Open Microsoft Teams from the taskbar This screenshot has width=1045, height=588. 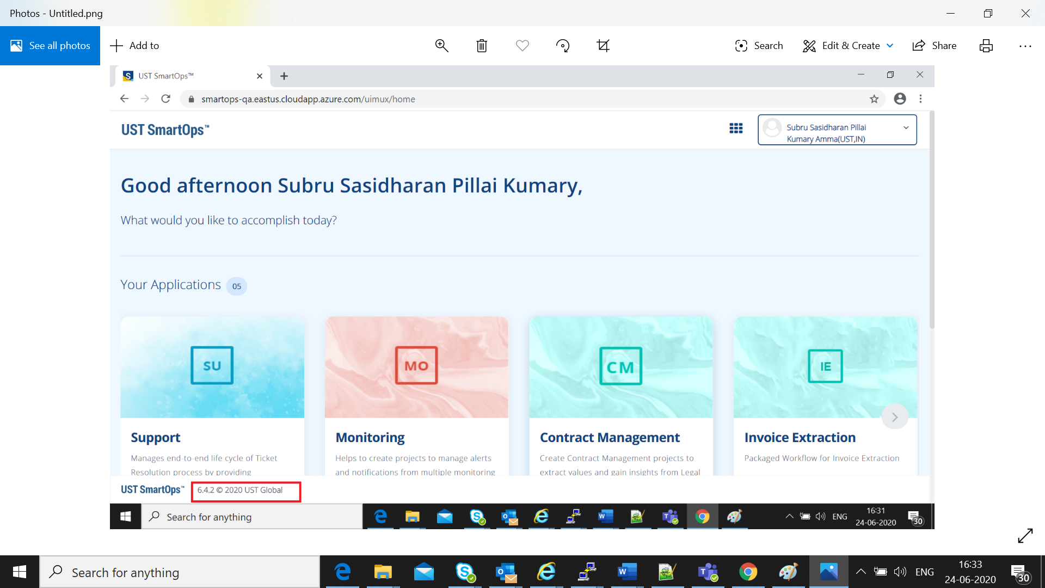tap(708, 572)
